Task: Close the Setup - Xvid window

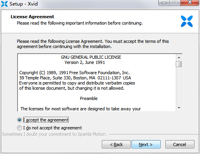Action: (x=190, y=2)
